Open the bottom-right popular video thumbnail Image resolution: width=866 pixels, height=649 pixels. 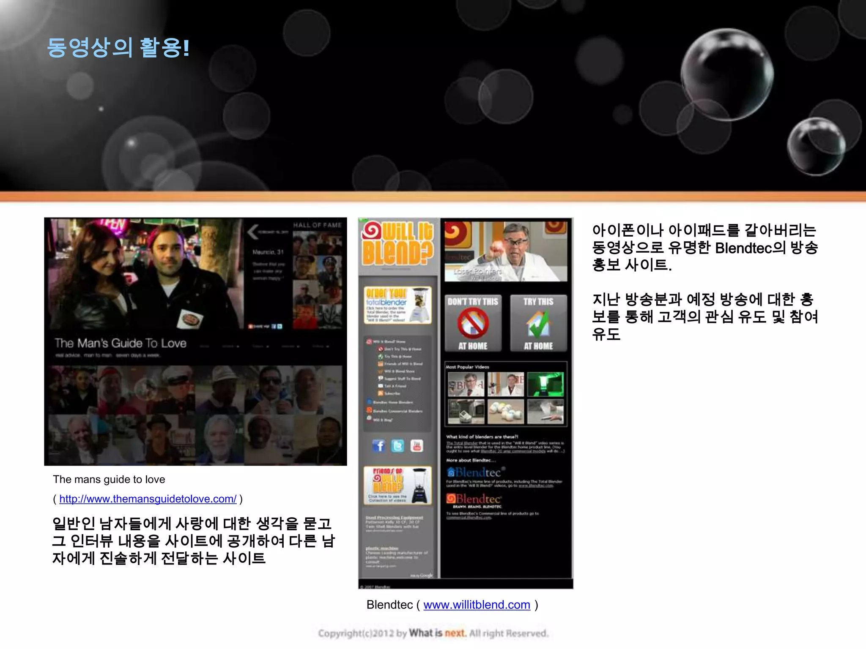(545, 412)
